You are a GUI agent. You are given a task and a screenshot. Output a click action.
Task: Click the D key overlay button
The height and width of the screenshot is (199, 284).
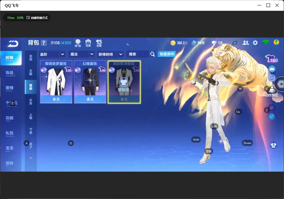point(71,143)
